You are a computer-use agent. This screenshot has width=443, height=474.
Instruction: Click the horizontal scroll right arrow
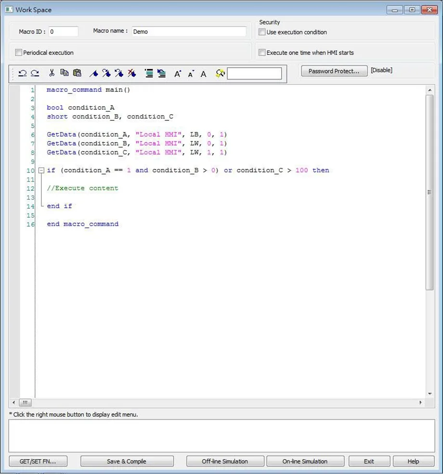point(420,402)
